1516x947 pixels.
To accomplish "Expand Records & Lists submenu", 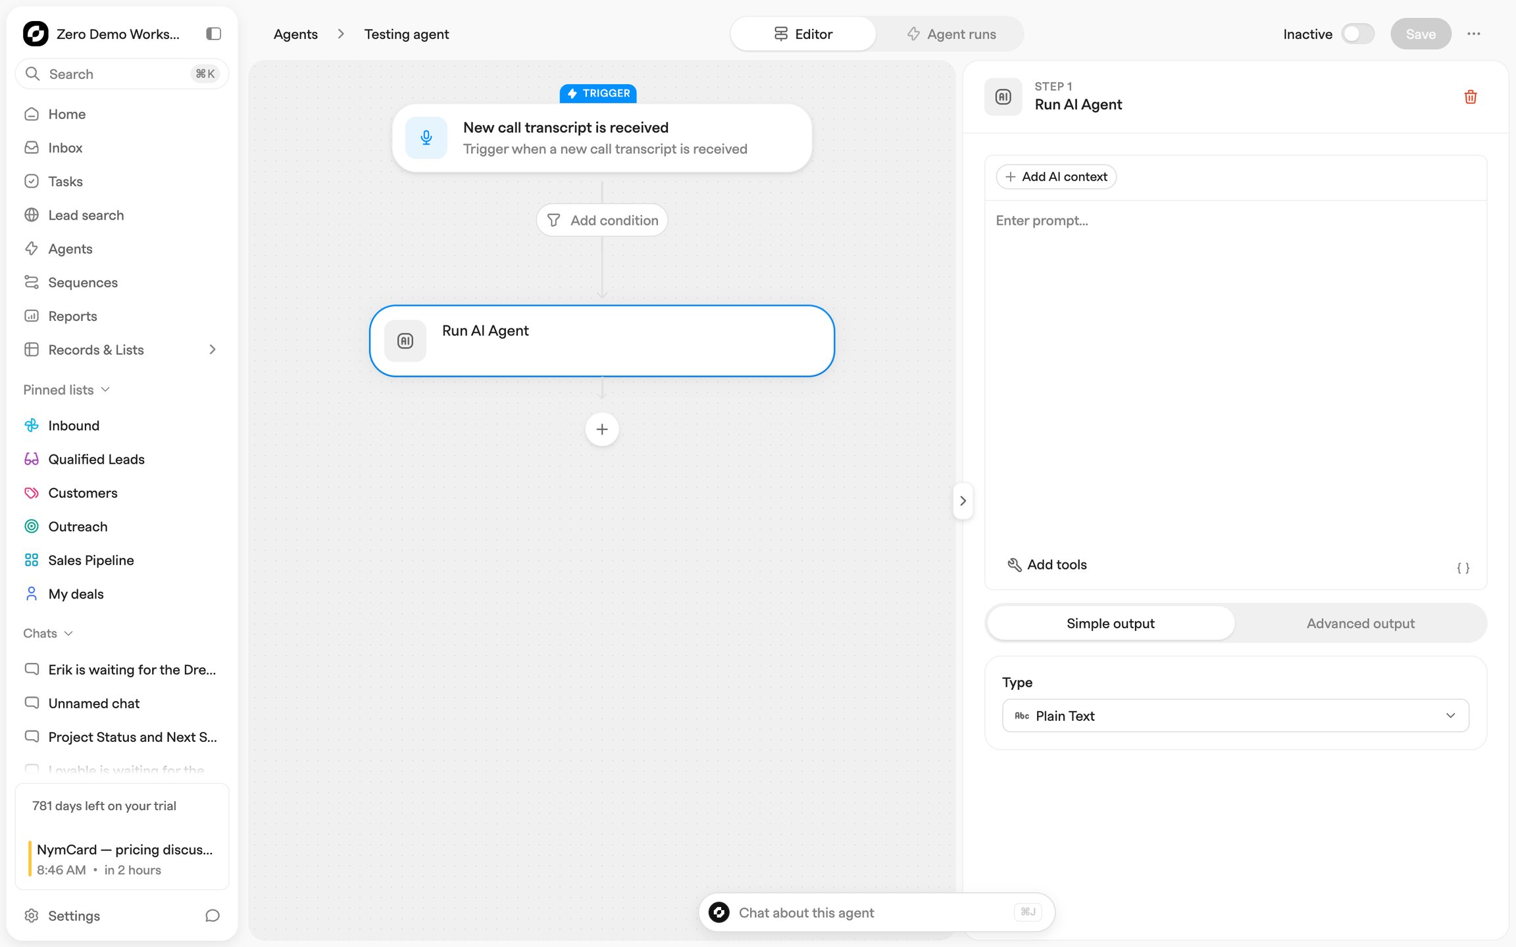I will (212, 349).
